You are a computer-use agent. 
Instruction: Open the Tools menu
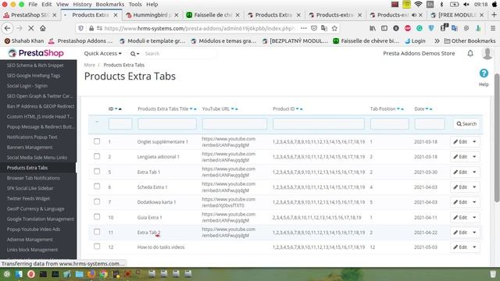(135, 5)
